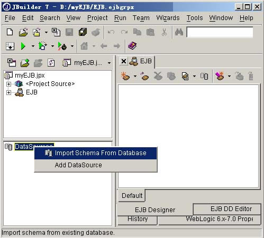Select the EJB content tab

tap(141, 61)
